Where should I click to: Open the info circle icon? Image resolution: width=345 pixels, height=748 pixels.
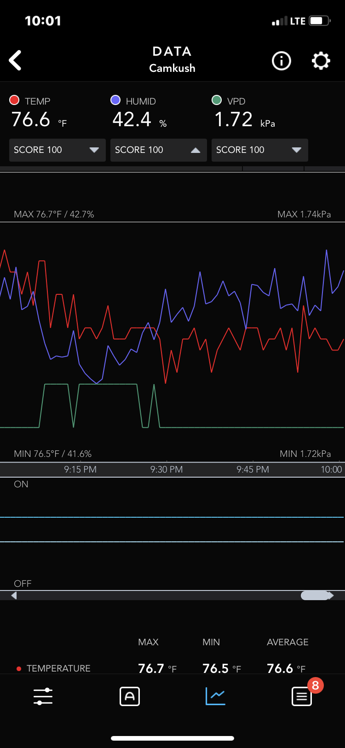point(281,61)
